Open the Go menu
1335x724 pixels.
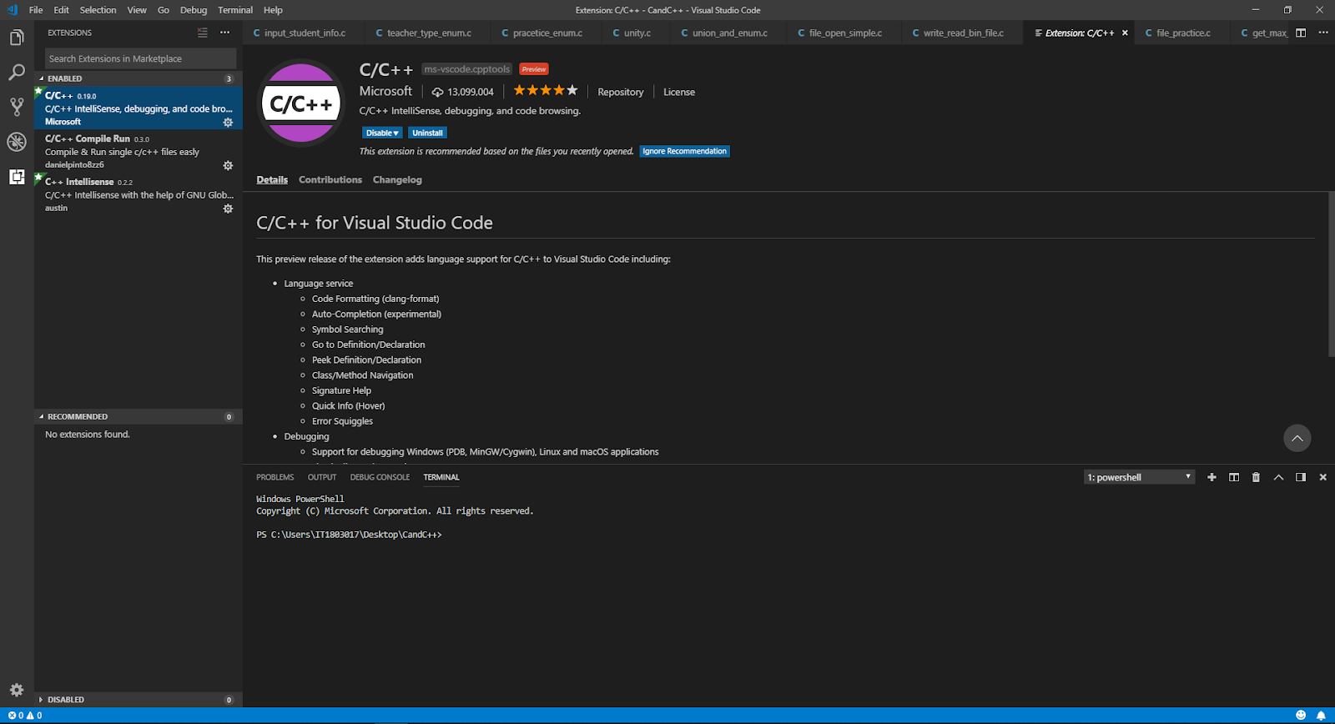(x=164, y=10)
